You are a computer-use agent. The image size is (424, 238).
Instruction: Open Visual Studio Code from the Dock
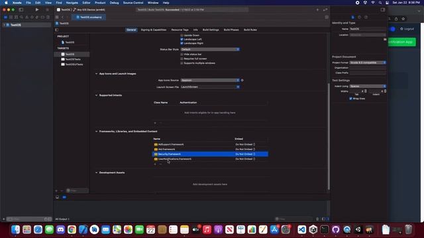click(x=302, y=229)
